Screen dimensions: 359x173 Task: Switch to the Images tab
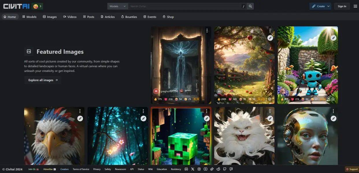click(x=50, y=17)
